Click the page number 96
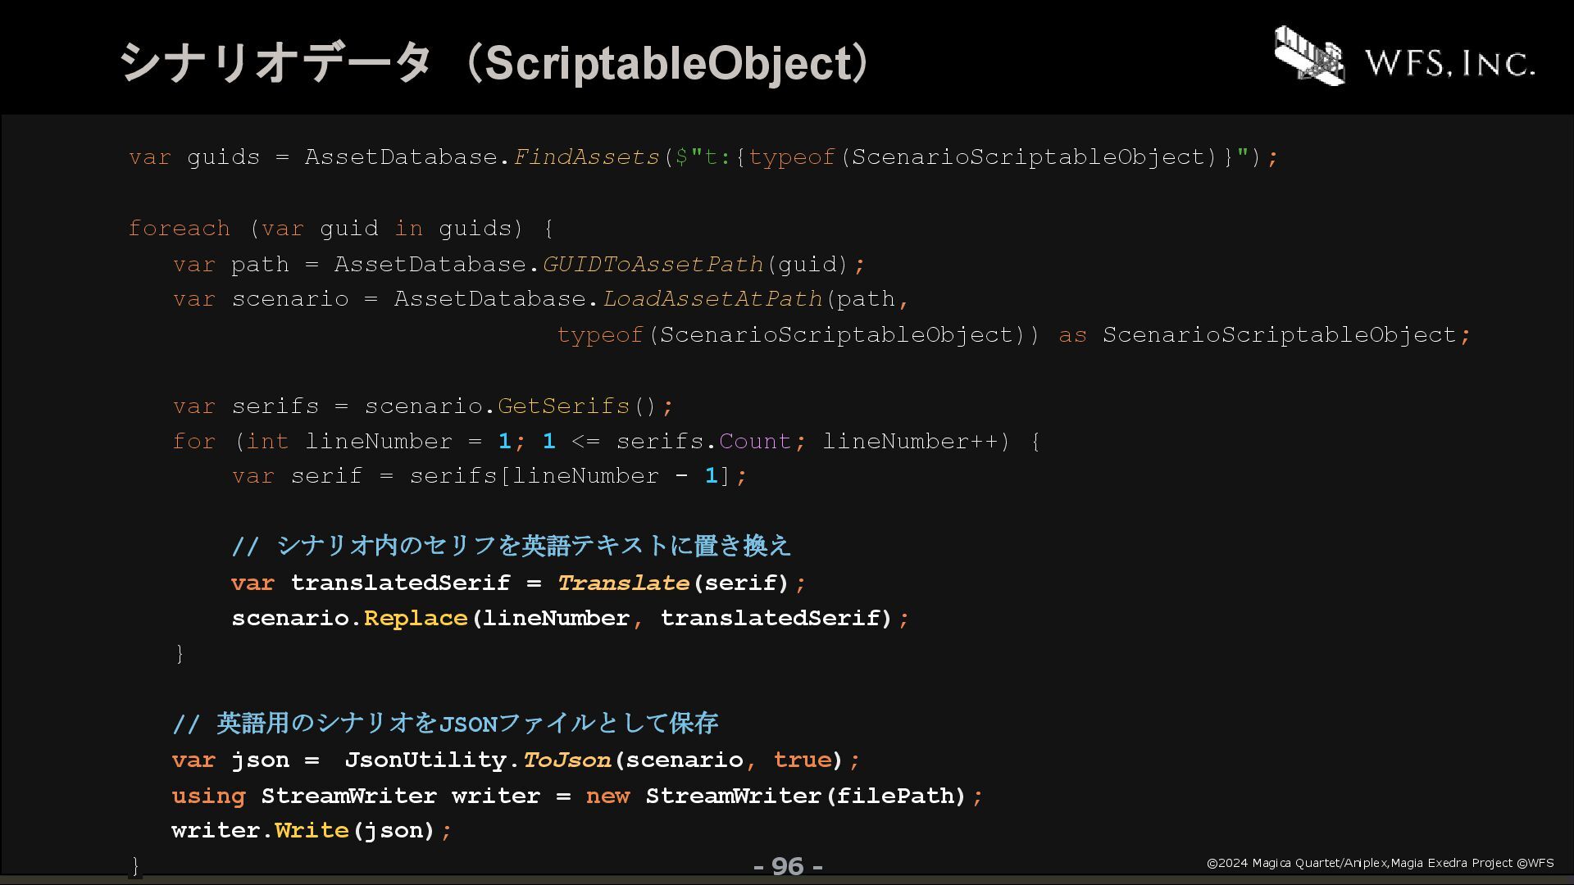Image resolution: width=1574 pixels, height=885 pixels. tap(788, 866)
